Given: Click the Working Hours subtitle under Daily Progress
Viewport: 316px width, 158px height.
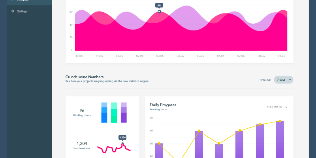Looking at the screenshot, I should pyautogui.click(x=158, y=109).
